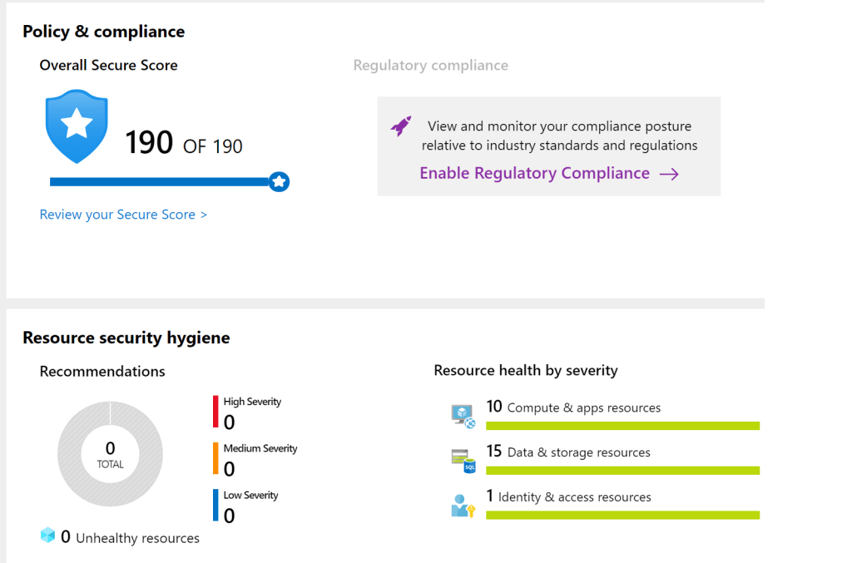
Task: Open Identity & access resources label
Action: pyautogui.click(x=574, y=496)
